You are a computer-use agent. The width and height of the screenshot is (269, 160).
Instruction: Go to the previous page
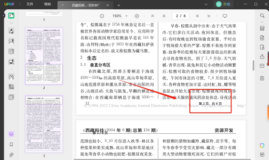[x=164, y=16]
